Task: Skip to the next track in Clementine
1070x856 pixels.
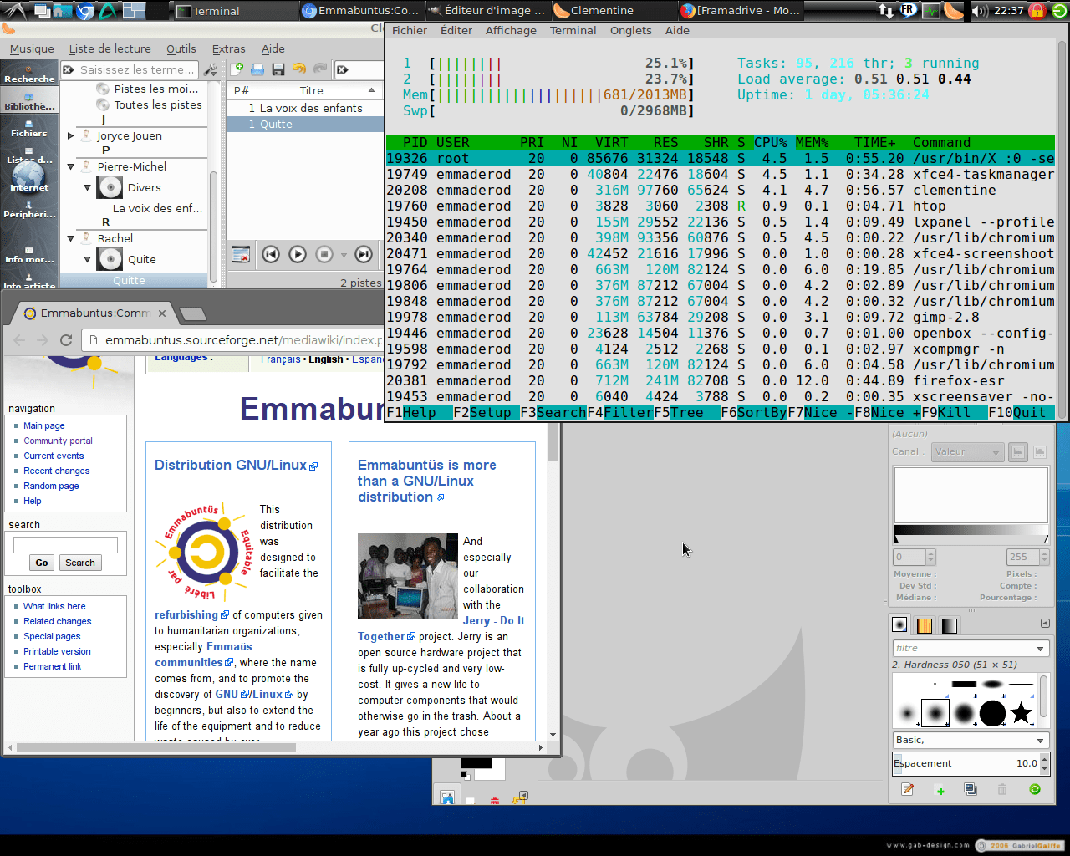Action: (x=363, y=254)
